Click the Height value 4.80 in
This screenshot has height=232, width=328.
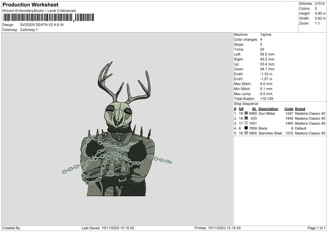320,13
